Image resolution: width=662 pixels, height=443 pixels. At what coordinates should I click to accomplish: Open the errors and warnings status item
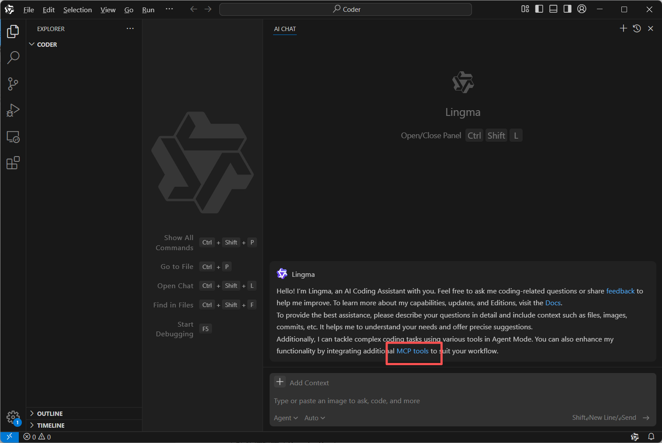tap(37, 437)
